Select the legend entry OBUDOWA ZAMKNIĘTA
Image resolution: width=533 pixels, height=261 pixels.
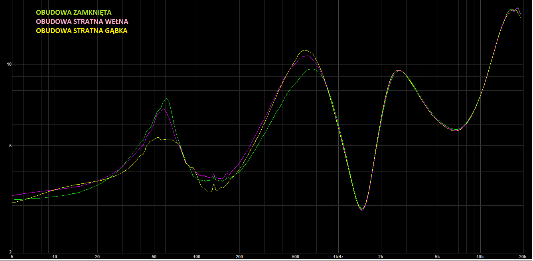pos(74,13)
